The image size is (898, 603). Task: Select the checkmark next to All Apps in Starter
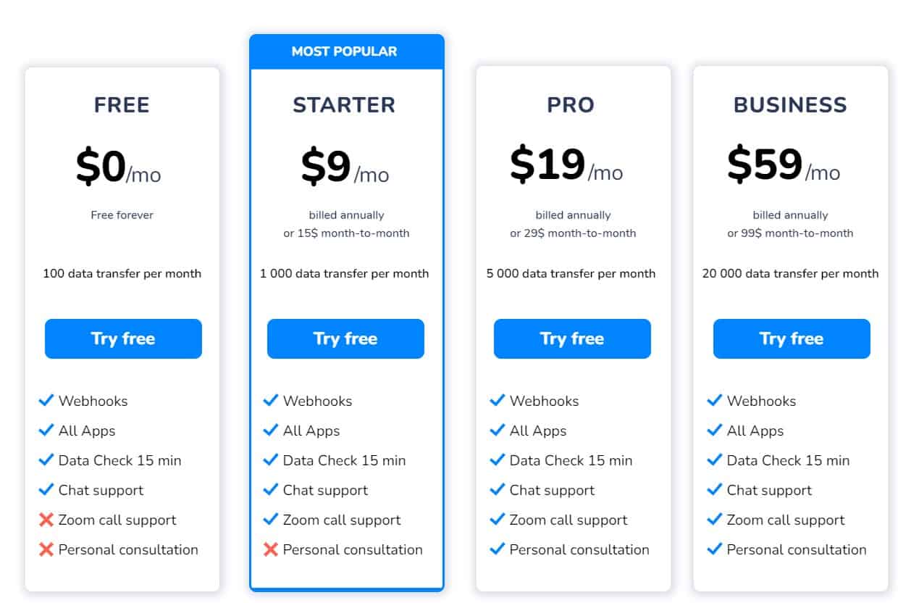tap(270, 430)
